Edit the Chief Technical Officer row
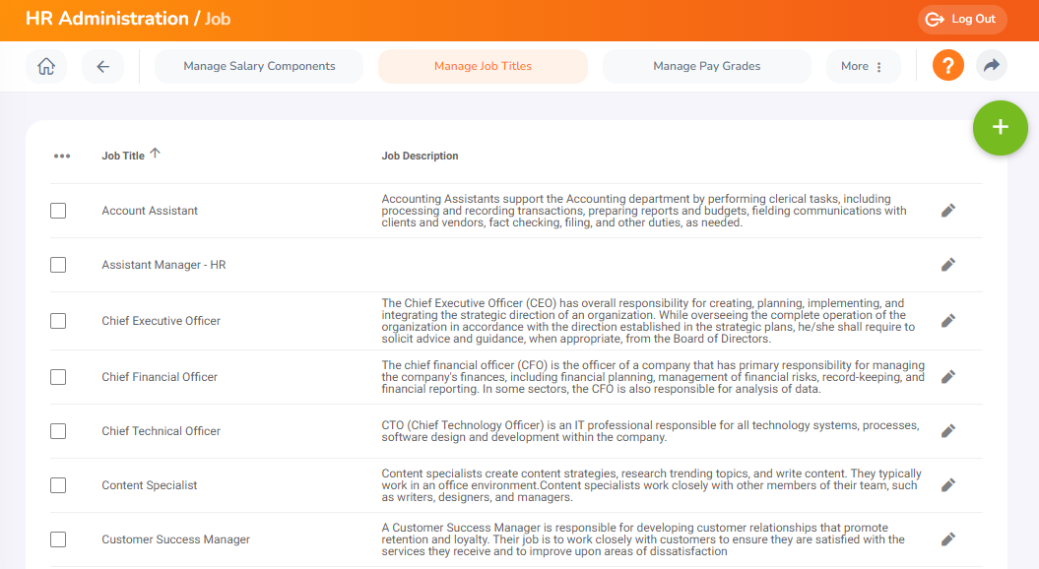Viewport: 1039px width, 569px height. click(x=947, y=430)
